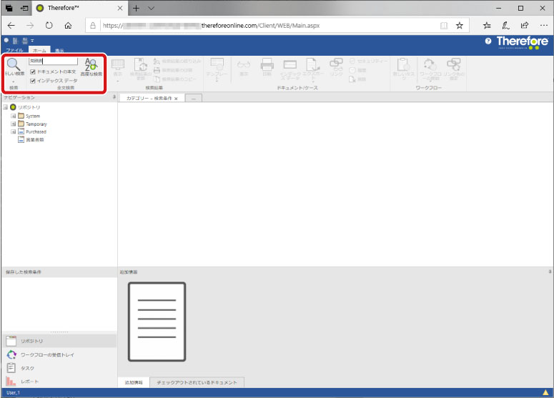Uncheck インデックス データ checkbox

coord(32,81)
